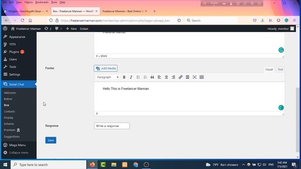301x169 pixels.
Task: Toggle italic in Footer editor toolbar
Action: pos(131,77)
